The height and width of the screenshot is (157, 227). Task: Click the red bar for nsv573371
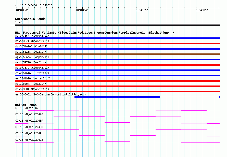click(x=117, y=44)
